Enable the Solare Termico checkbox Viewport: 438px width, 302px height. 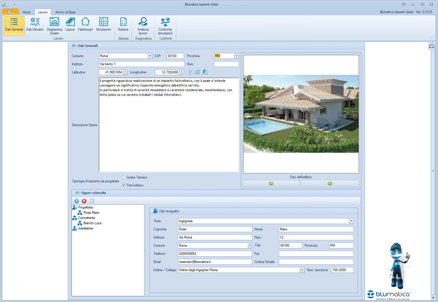coord(124,177)
